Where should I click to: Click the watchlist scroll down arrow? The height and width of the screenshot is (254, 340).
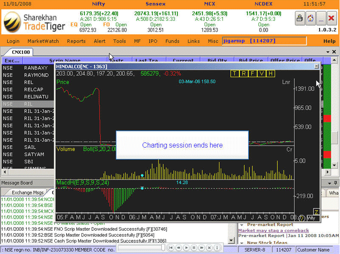point(334,165)
